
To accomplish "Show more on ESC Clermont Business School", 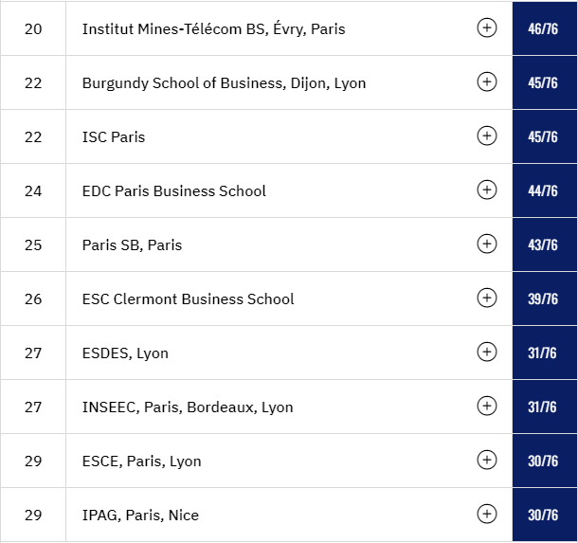I will pos(487,298).
